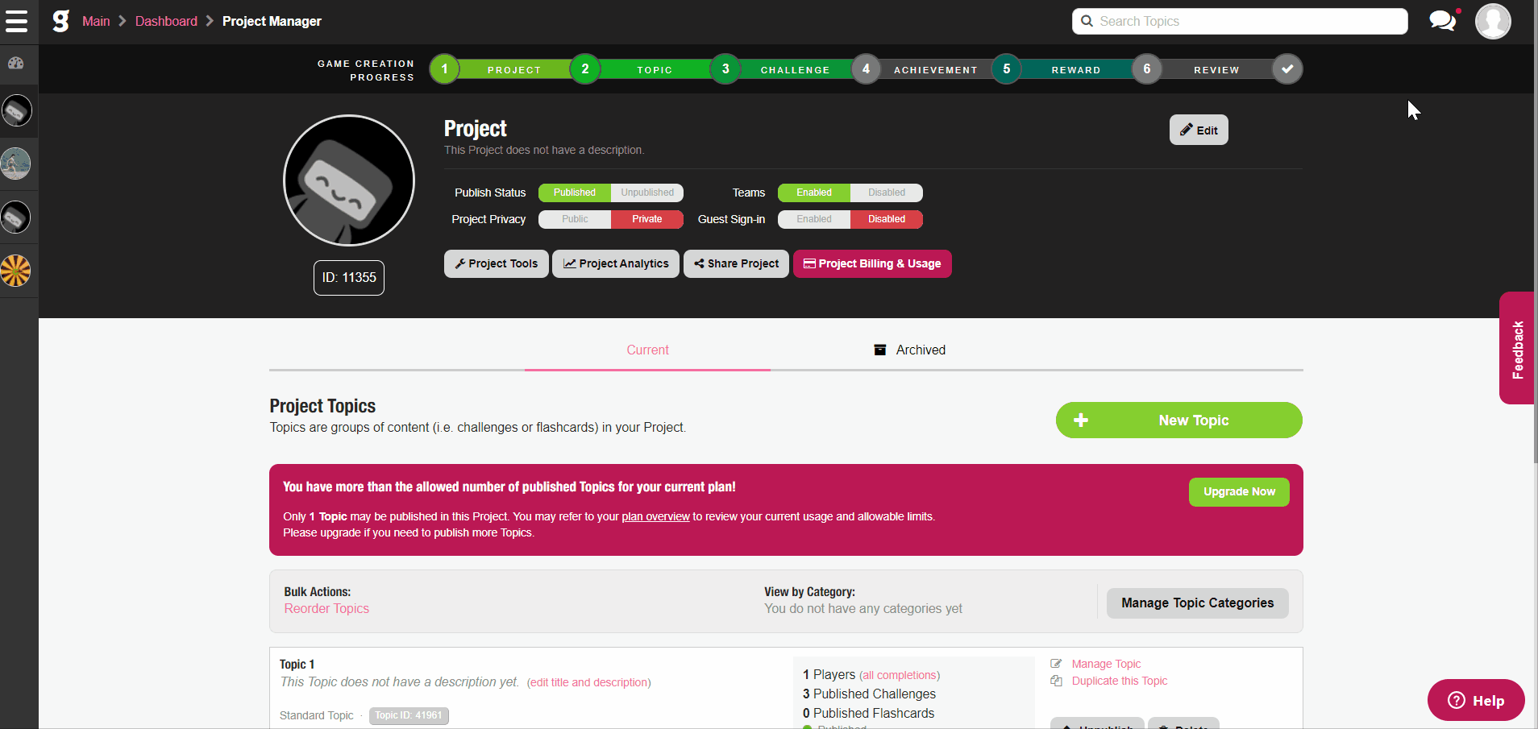This screenshot has width=1538, height=729.
Task: Set Project Privacy to Private
Action: click(647, 219)
